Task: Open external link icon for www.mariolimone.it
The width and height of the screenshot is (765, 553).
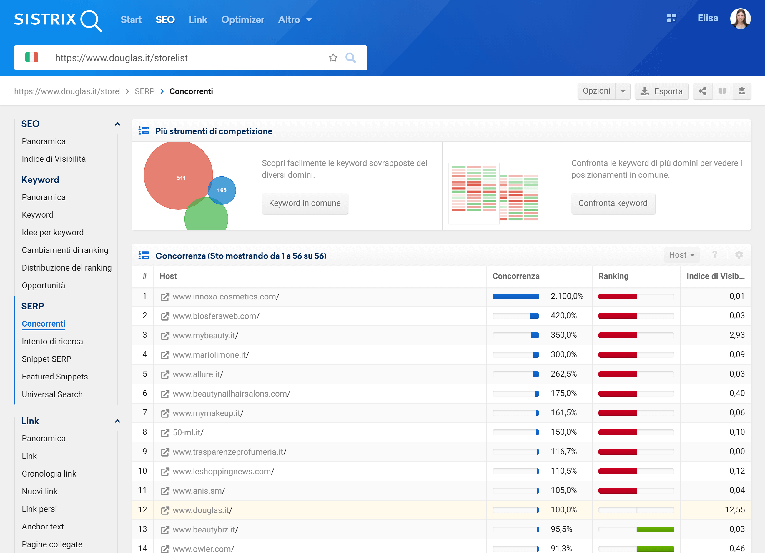Action: [x=165, y=355]
